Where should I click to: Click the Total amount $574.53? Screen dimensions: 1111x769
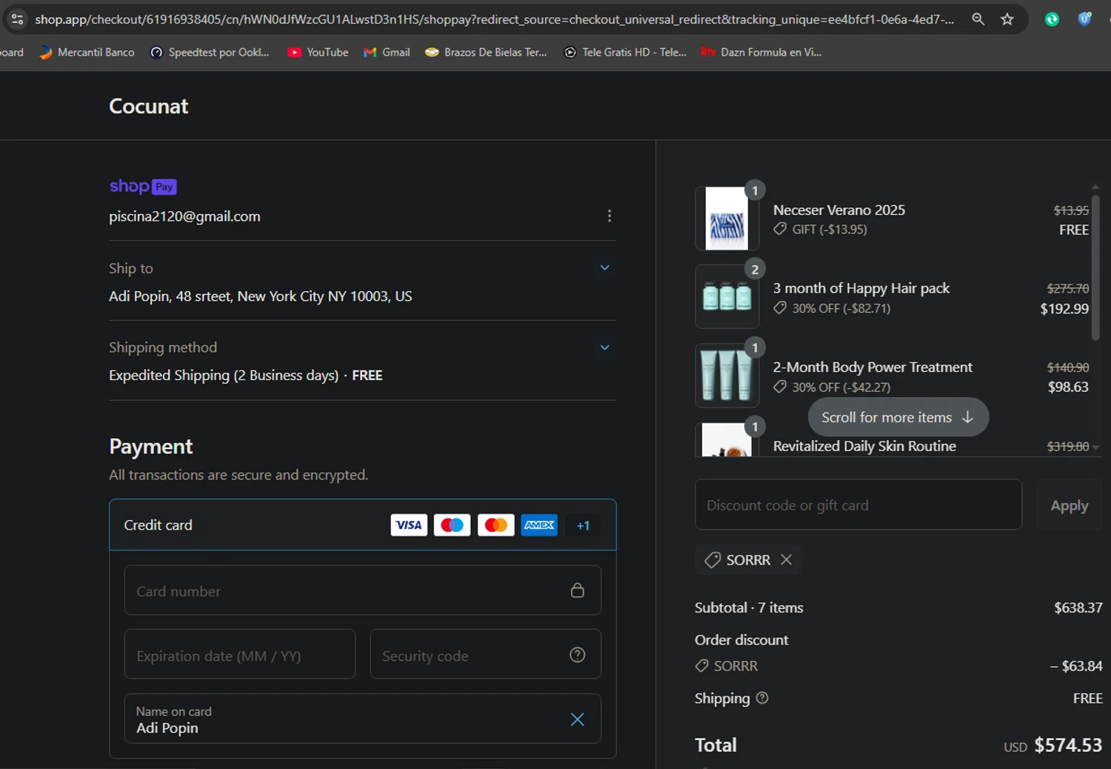[1068, 745]
